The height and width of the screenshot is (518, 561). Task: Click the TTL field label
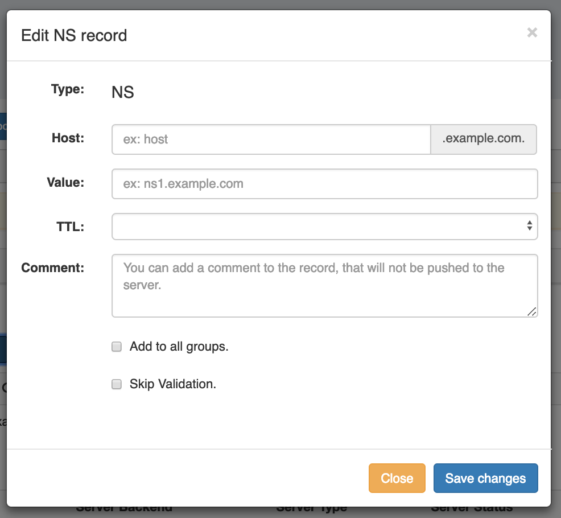coord(71,227)
